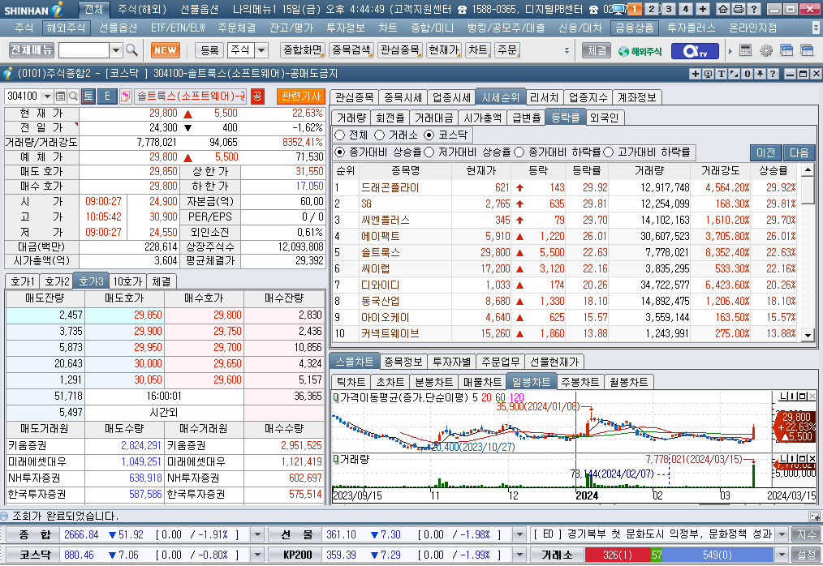Click the pin-on-top icon in the window 0101 bar
823x566 pixels.
(x=760, y=74)
